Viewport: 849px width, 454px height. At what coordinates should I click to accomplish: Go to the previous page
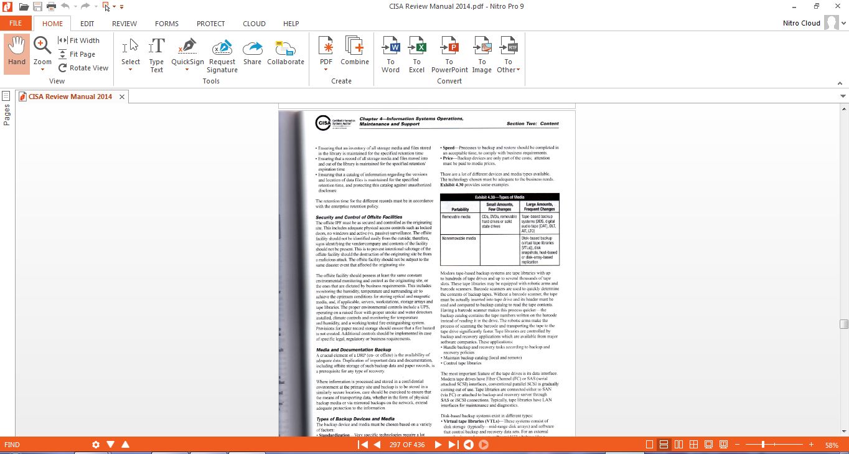click(377, 445)
